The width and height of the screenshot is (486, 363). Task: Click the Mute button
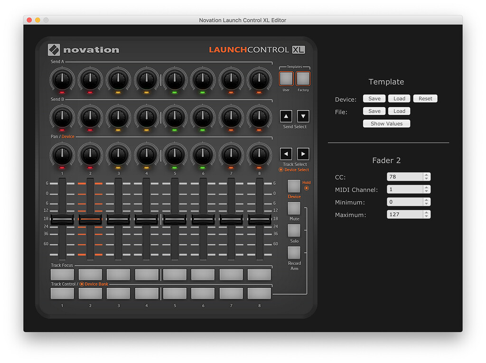coord(293,208)
